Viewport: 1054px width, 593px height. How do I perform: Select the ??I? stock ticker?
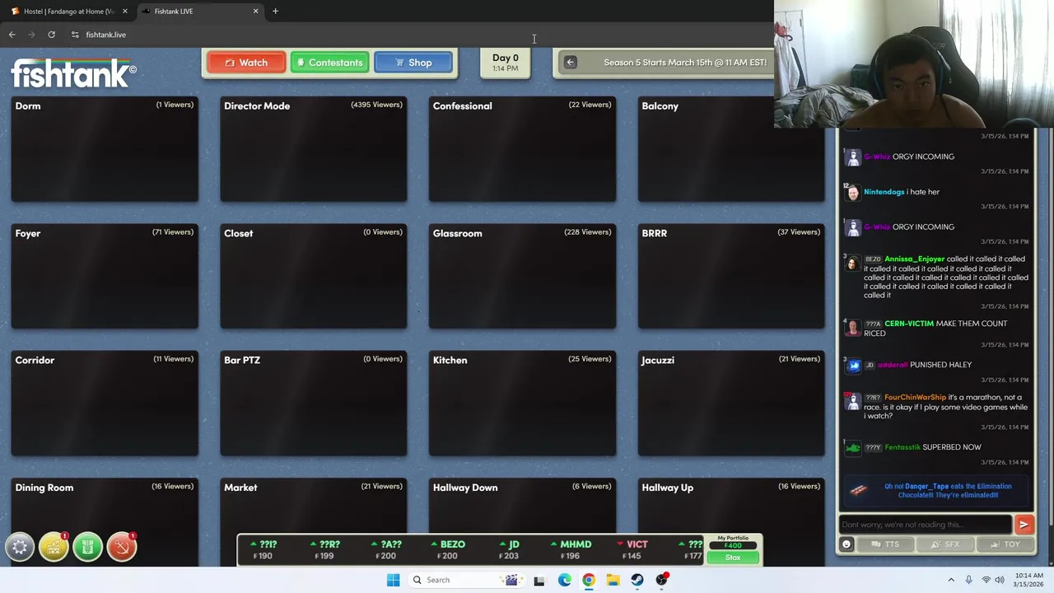coord(265,549)
